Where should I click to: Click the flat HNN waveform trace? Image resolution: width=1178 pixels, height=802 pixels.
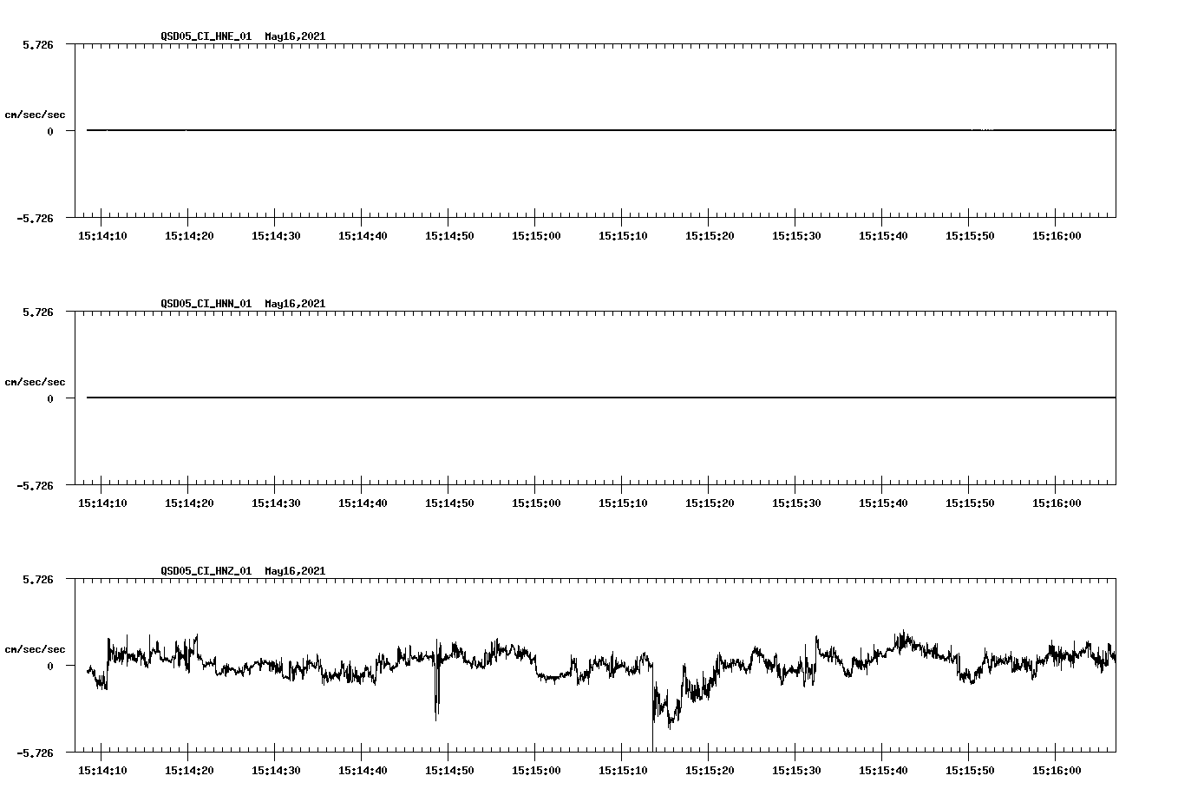520,398
